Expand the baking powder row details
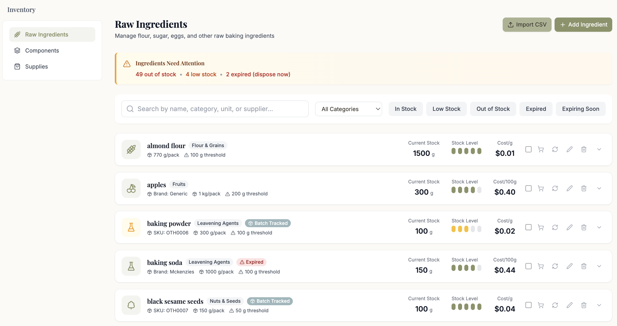Viewport: 617px width, 326px height. (599, 227)
